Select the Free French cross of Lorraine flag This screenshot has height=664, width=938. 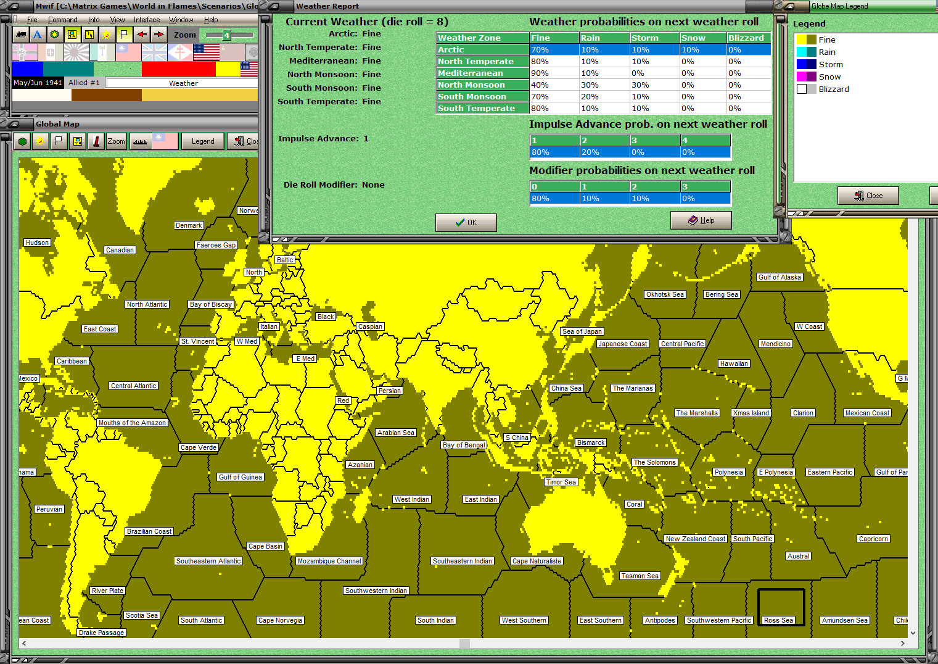coord(180,52)
